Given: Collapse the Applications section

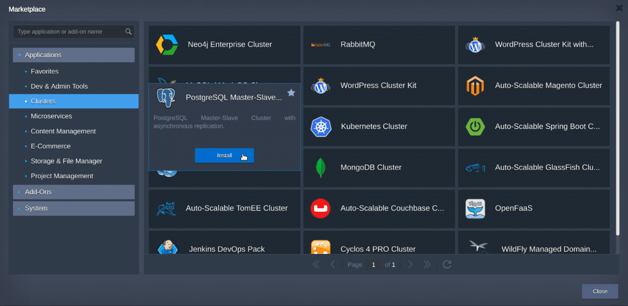Looking at the screenshot, I should (x=74, y=55).
